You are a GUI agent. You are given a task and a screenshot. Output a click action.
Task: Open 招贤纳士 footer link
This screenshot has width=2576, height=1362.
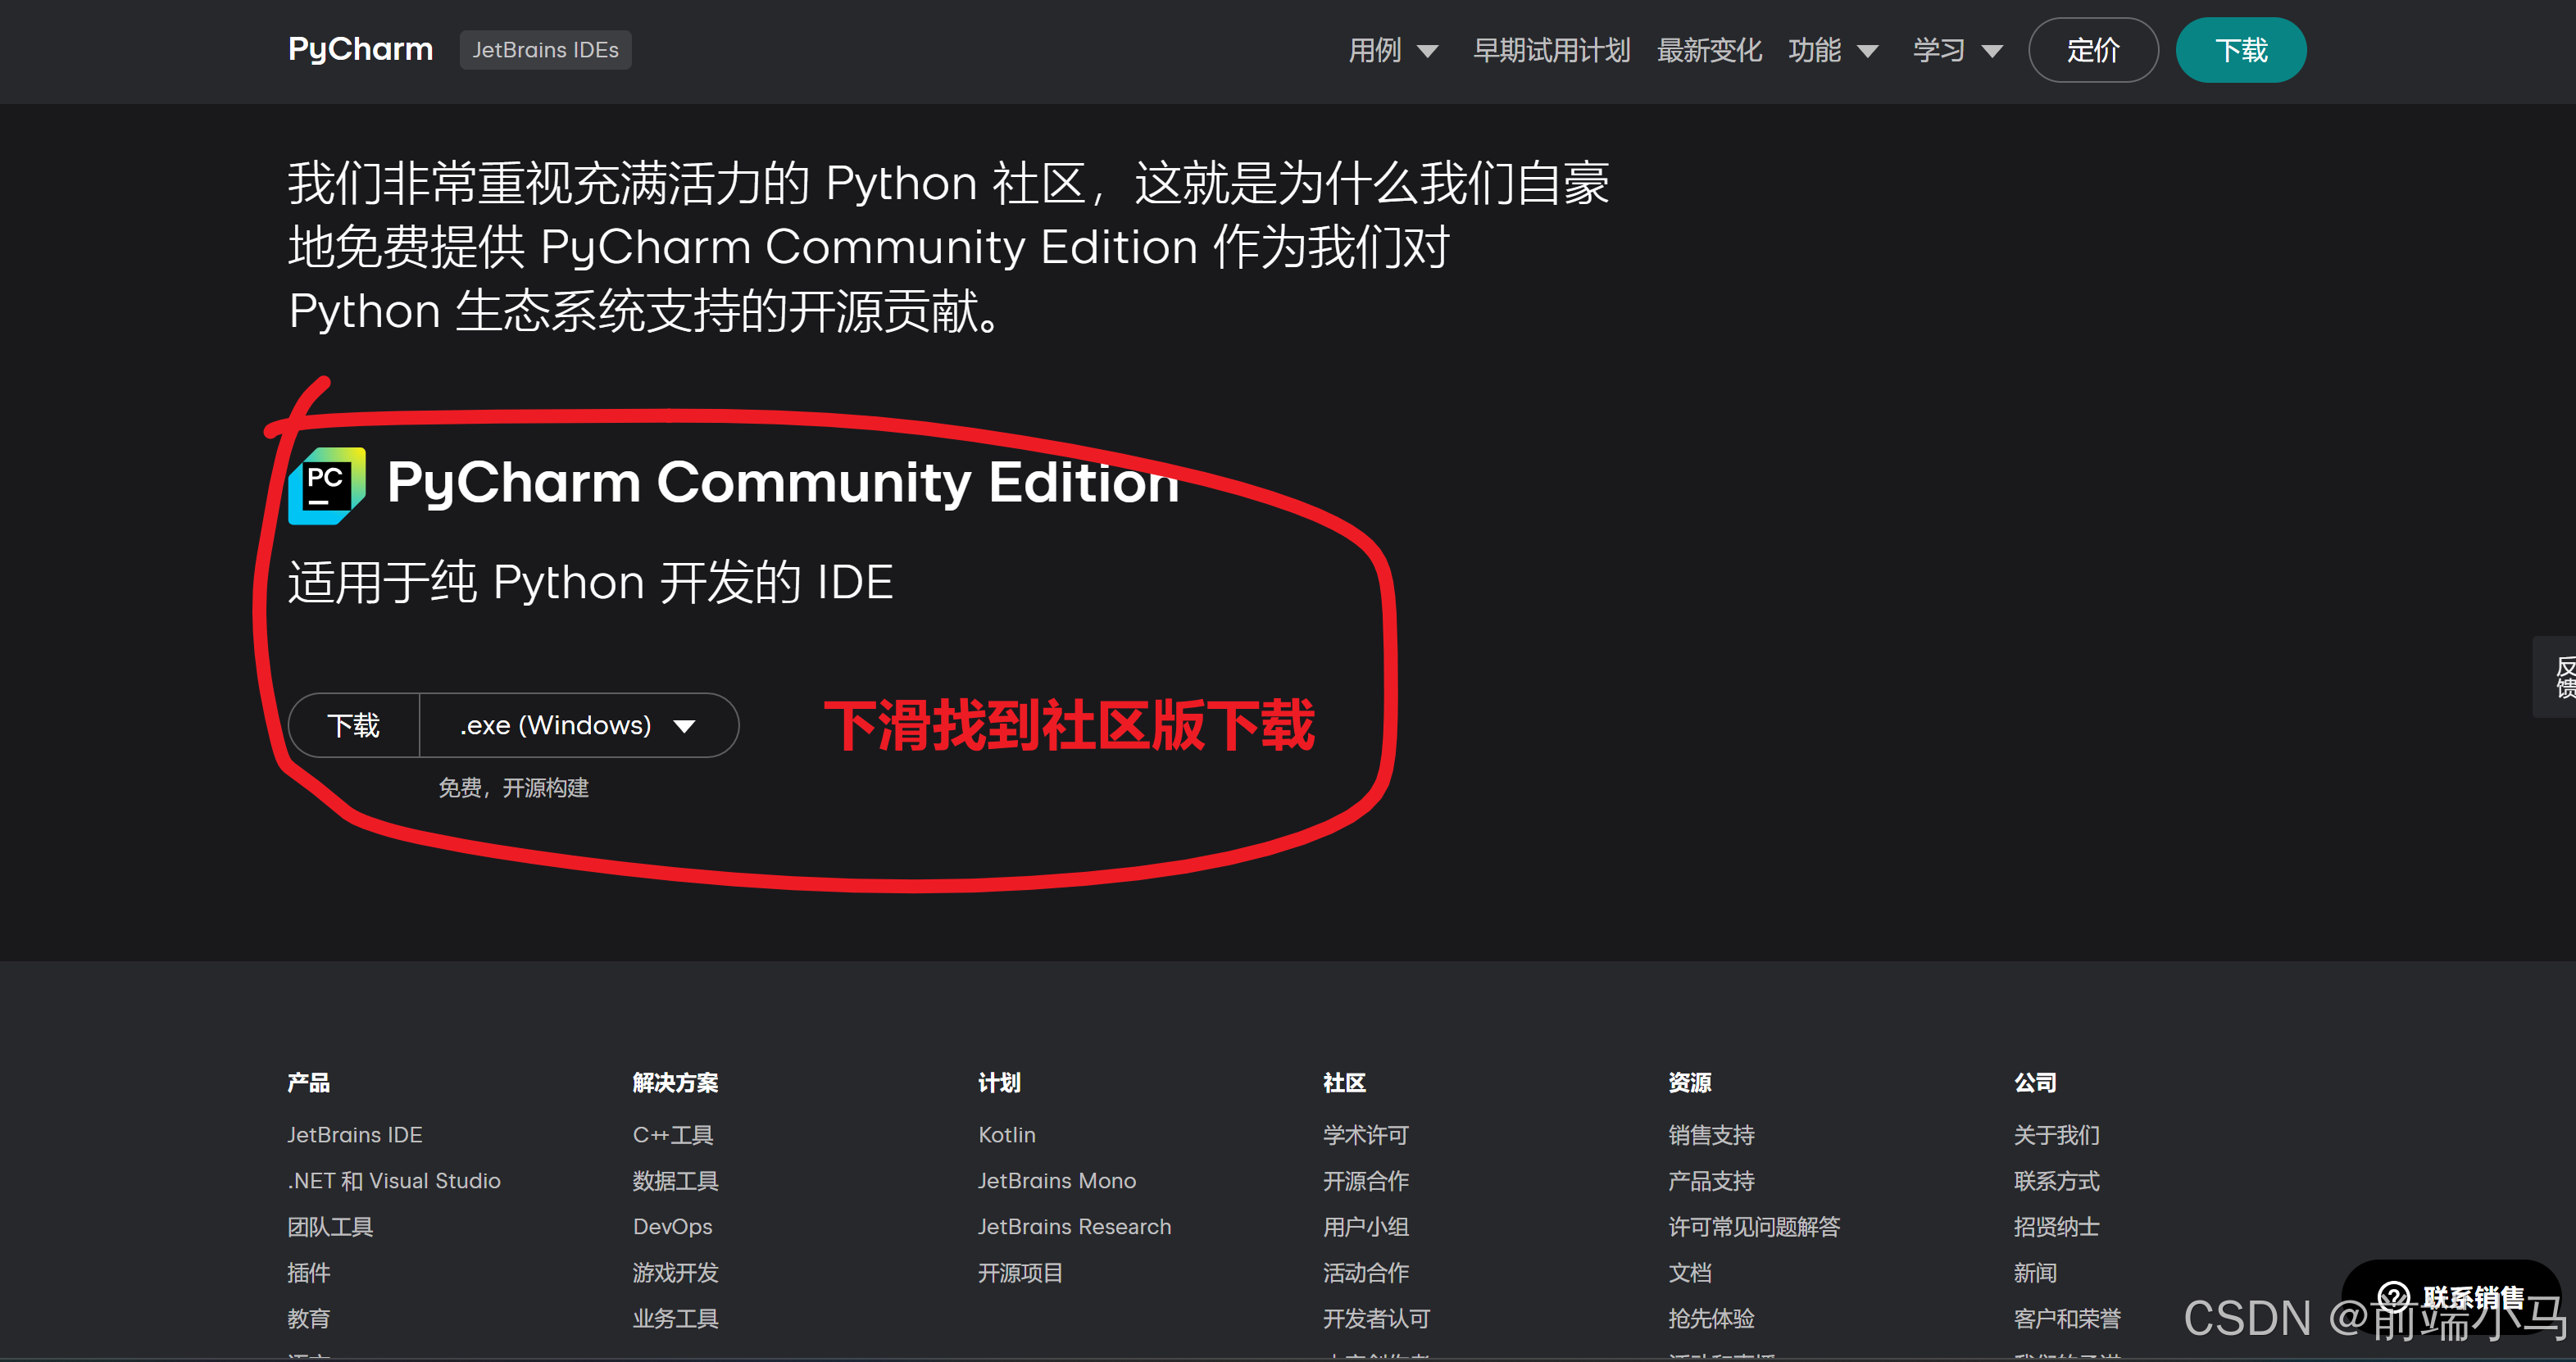coord(2057,1227)
